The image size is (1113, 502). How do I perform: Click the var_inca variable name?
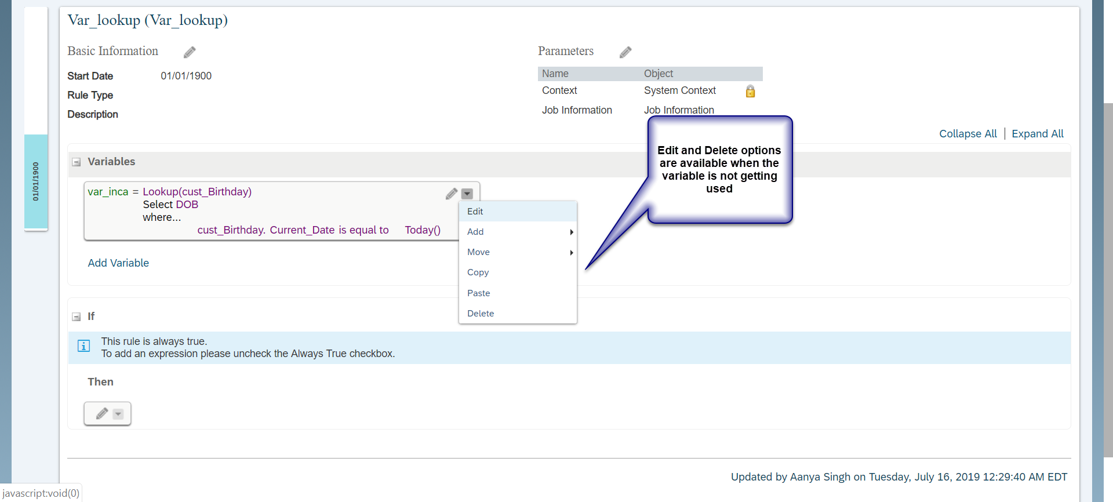coord(108,192)
